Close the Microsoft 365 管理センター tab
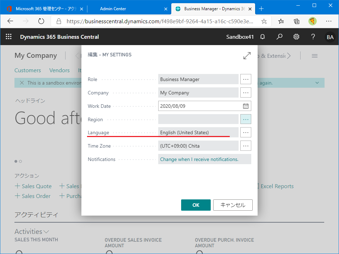Screen dimensions: 339x254 coord(81,9)
